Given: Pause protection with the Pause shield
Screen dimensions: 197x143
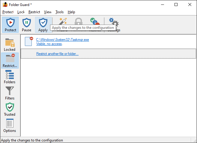Looking at the screenshot, I should point(26,25).
